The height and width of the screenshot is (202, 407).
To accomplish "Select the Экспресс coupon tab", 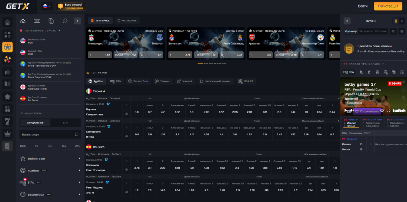I will click(366, 31).
